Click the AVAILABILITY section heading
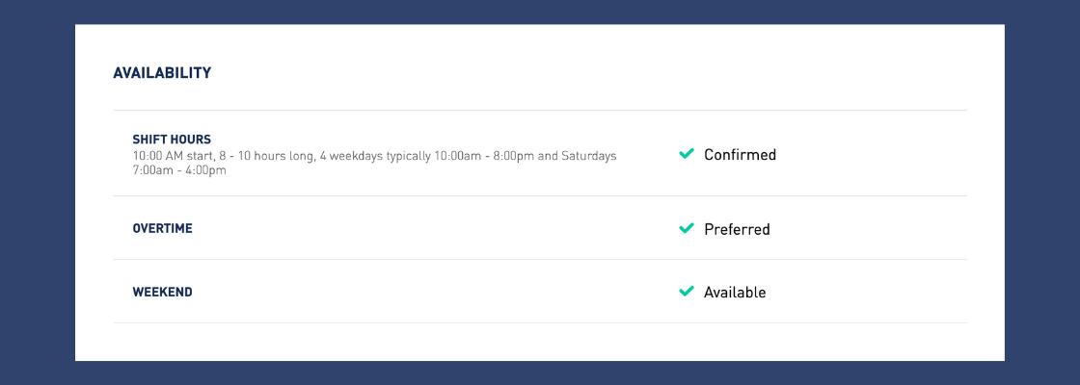The image size is (1080, 385). (162, 73)
